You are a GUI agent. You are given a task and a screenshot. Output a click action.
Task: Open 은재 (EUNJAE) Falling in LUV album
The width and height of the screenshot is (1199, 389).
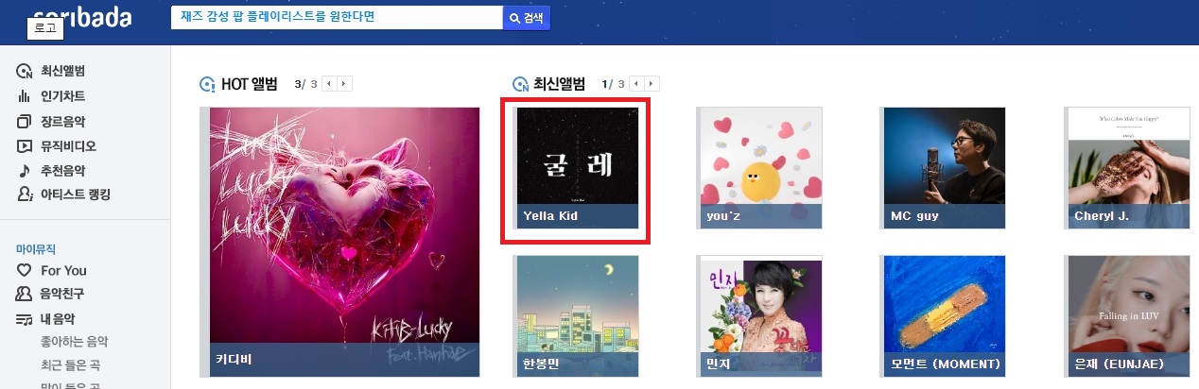pyautogui.click(x=1125, y=316)
